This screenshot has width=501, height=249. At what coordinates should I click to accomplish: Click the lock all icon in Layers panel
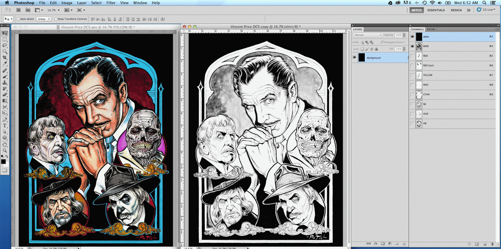[376, 49]
